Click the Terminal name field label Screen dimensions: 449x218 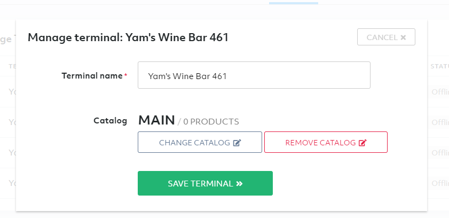(x=92, y=76)
